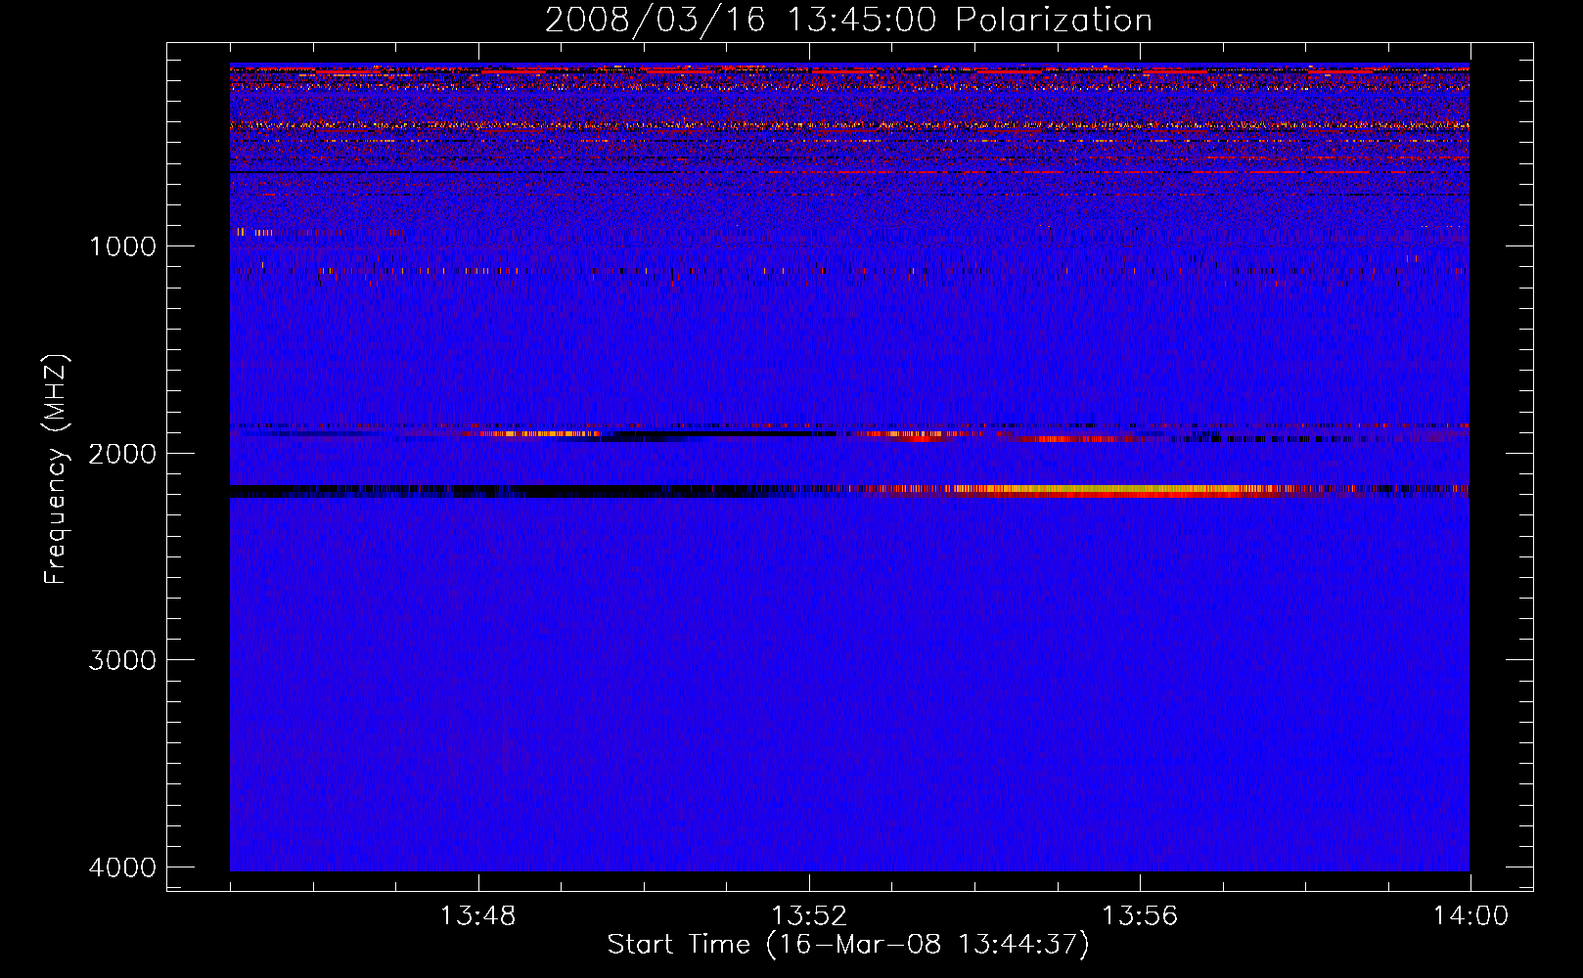This screenshot has height=978, width=1583.
Task: Click the 13:48 time tick label
Action: (x=477, y=916)
